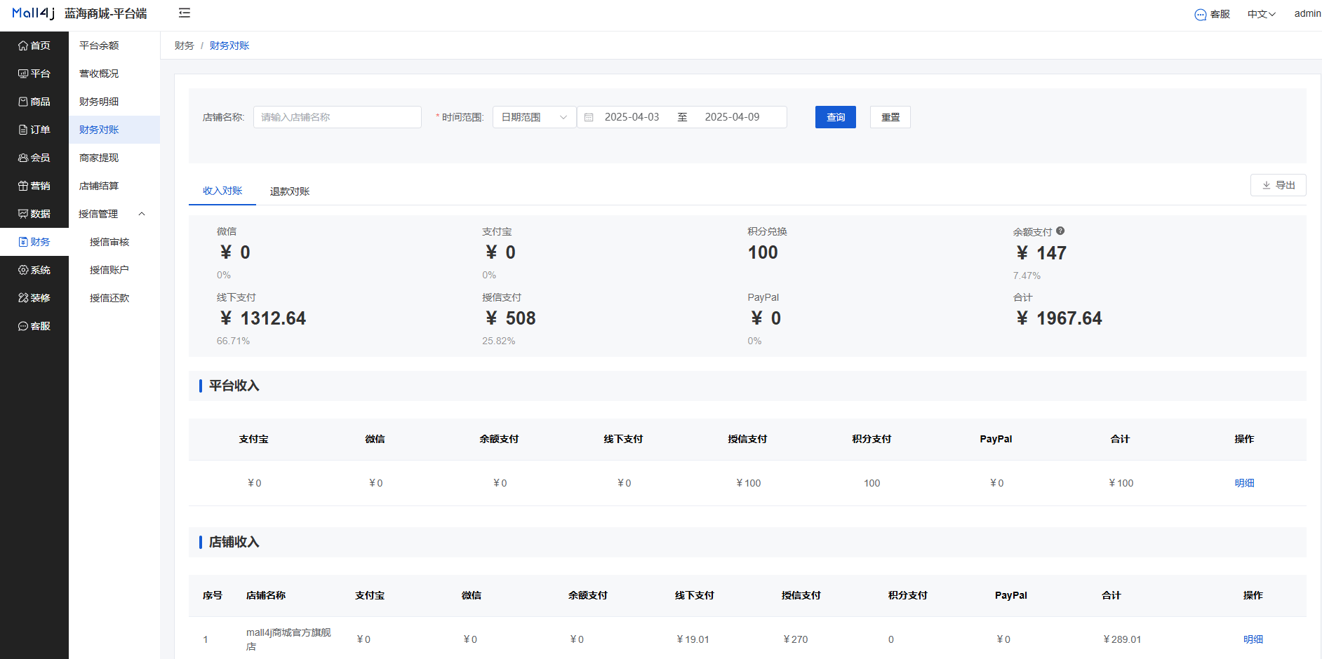1322x659 pixels.
Task: Click the ¥19.01 线下支付 cell
Action: [x=693, y=639]
